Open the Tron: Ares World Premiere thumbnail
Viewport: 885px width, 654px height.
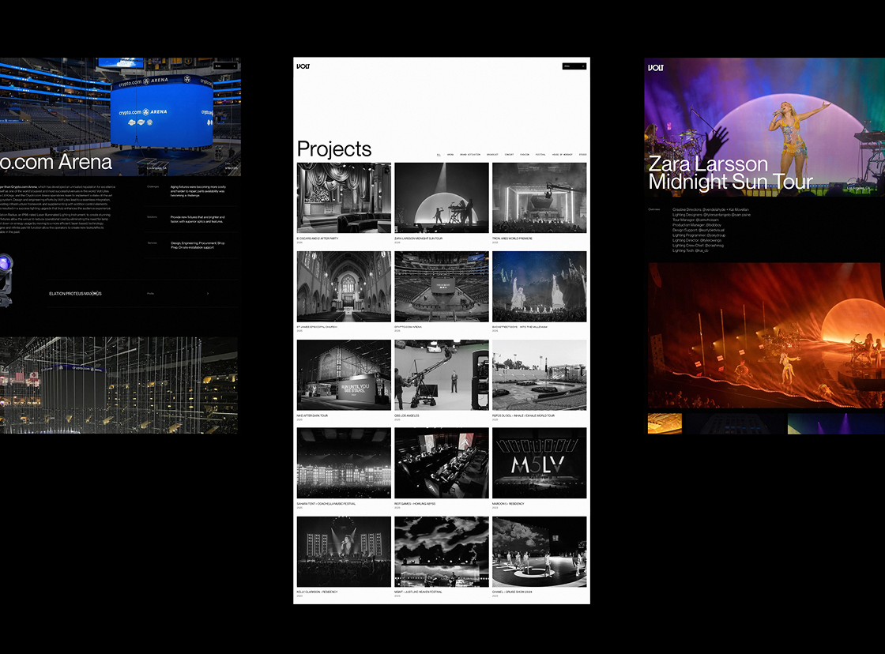[x=539, y=198]
